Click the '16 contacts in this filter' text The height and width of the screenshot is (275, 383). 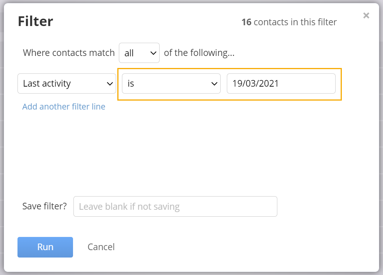tap(289, 22)
